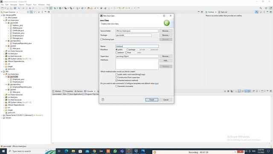The width and height of the screenshot is (273, 154).
Task: Expand the Payara Server 5 node
Action: 2,115
